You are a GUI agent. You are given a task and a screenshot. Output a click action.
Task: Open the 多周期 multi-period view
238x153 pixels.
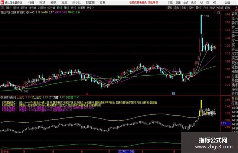coord(81,8)
